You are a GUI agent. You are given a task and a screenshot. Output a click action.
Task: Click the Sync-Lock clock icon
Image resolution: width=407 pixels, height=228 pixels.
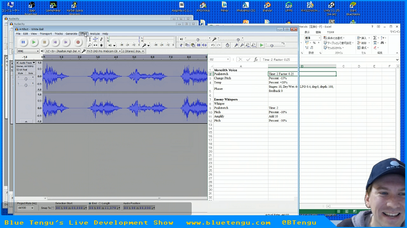[x=227, y=45]
